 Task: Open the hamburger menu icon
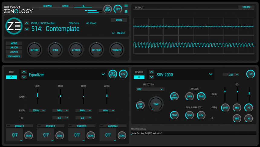(126, 6)
